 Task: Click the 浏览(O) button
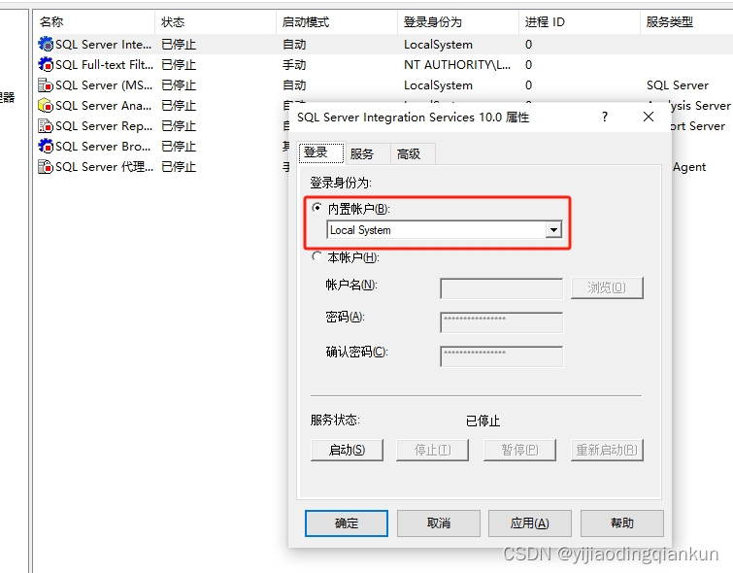click(x=607, y=287)
